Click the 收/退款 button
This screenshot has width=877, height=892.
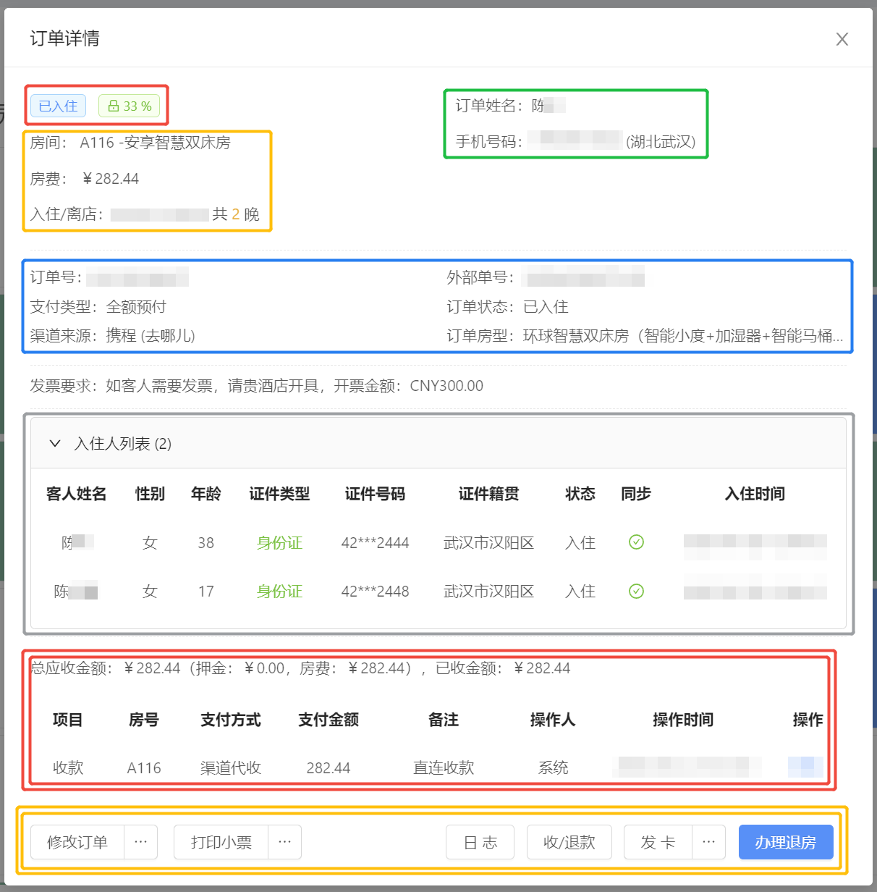[x=569, y=842]
